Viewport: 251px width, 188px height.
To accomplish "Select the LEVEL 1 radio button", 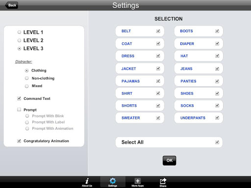I will click(19, 32).
